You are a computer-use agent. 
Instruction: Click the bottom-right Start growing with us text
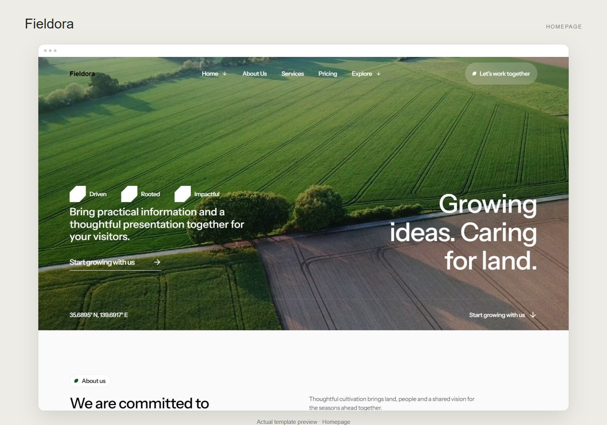(x=497, y=315)
